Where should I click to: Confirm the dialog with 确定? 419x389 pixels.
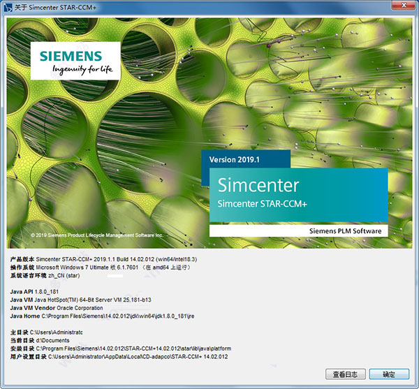[389, 374]
